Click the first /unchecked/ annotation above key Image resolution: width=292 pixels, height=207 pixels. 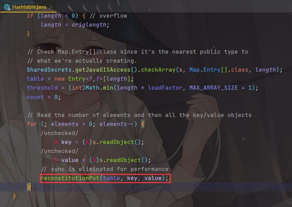(x=60, y=133)
